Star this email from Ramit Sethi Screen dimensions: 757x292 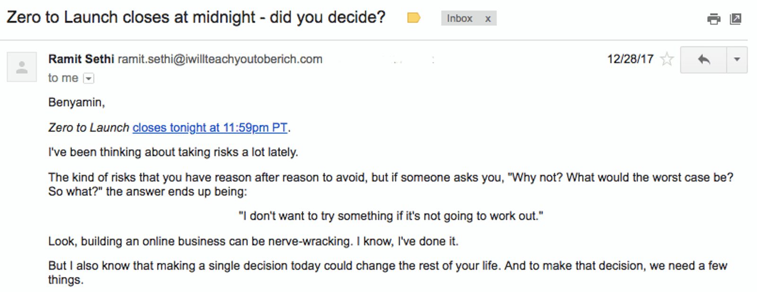668,60
